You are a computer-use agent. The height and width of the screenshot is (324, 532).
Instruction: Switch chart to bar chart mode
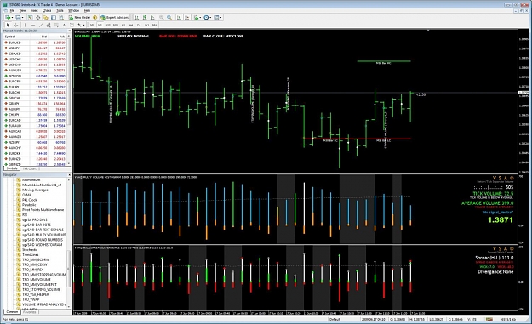pyautogui.click(x=137, y=17)
